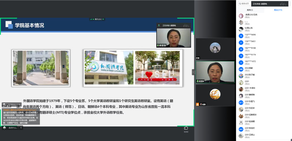
Task: Click the microphone icon in floating speaker window
Action: coord(159,25)
